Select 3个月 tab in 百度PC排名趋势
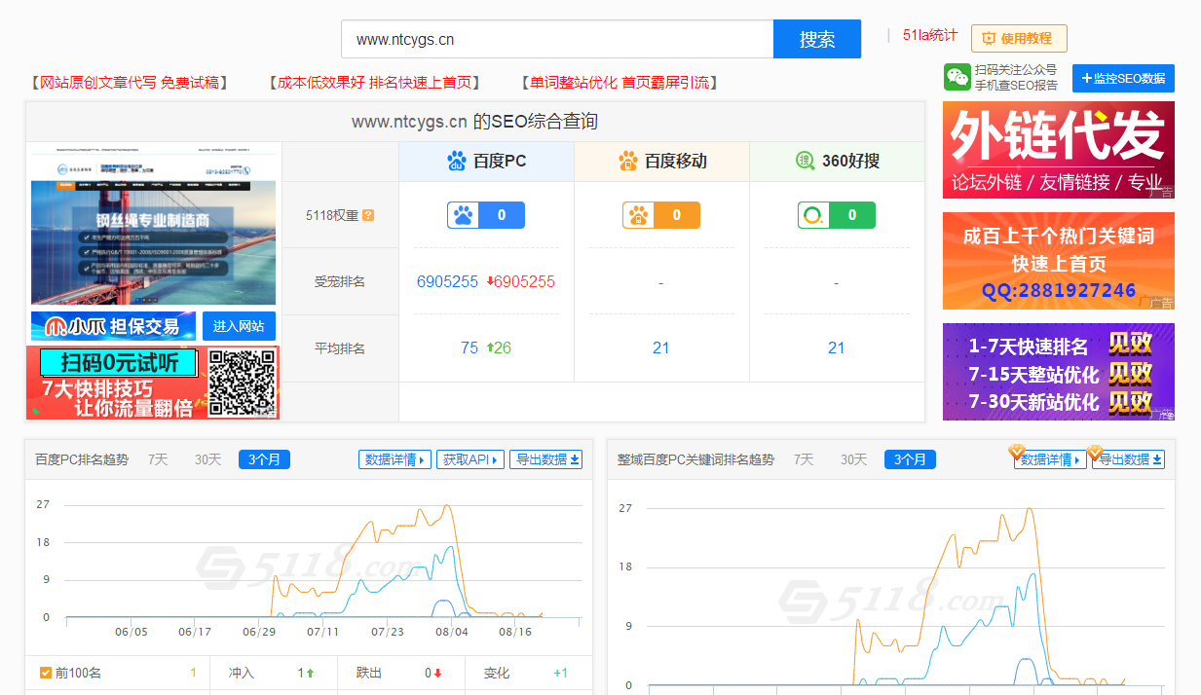The height and width of the screenshot is (695, 1201). coord(265,459)
